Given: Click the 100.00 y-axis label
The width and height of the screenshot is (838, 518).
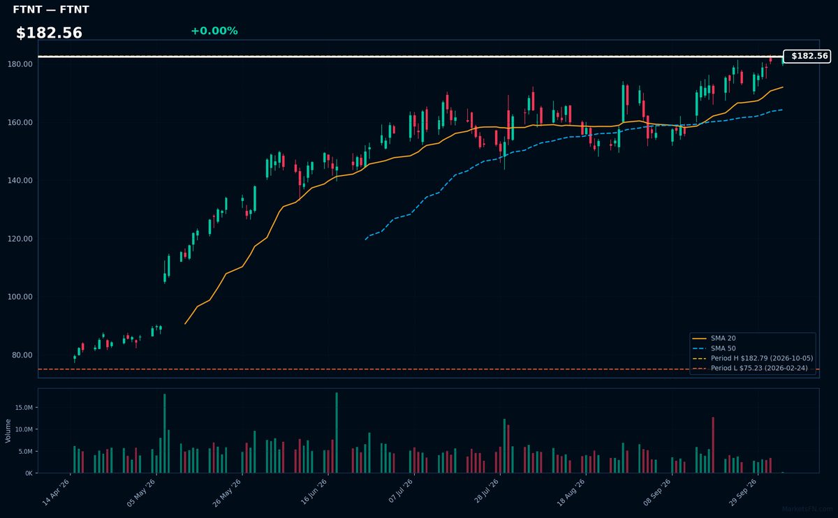Looking at the screenshot, I should (21, 297).
